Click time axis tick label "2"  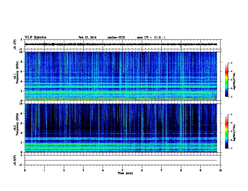click(x=64, y=170)
